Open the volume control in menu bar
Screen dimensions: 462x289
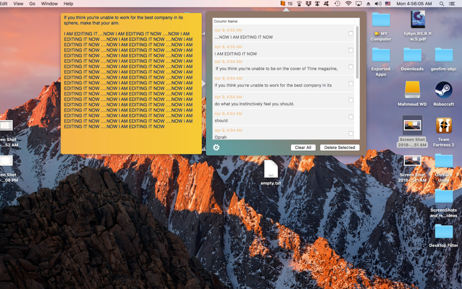(x=378, y=3)
